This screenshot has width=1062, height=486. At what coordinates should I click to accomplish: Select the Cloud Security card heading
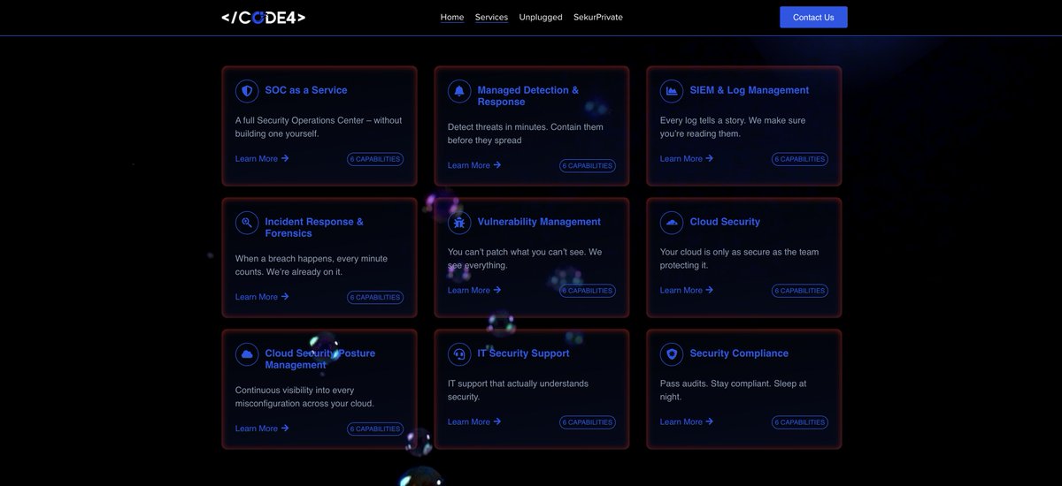(725, 222)
